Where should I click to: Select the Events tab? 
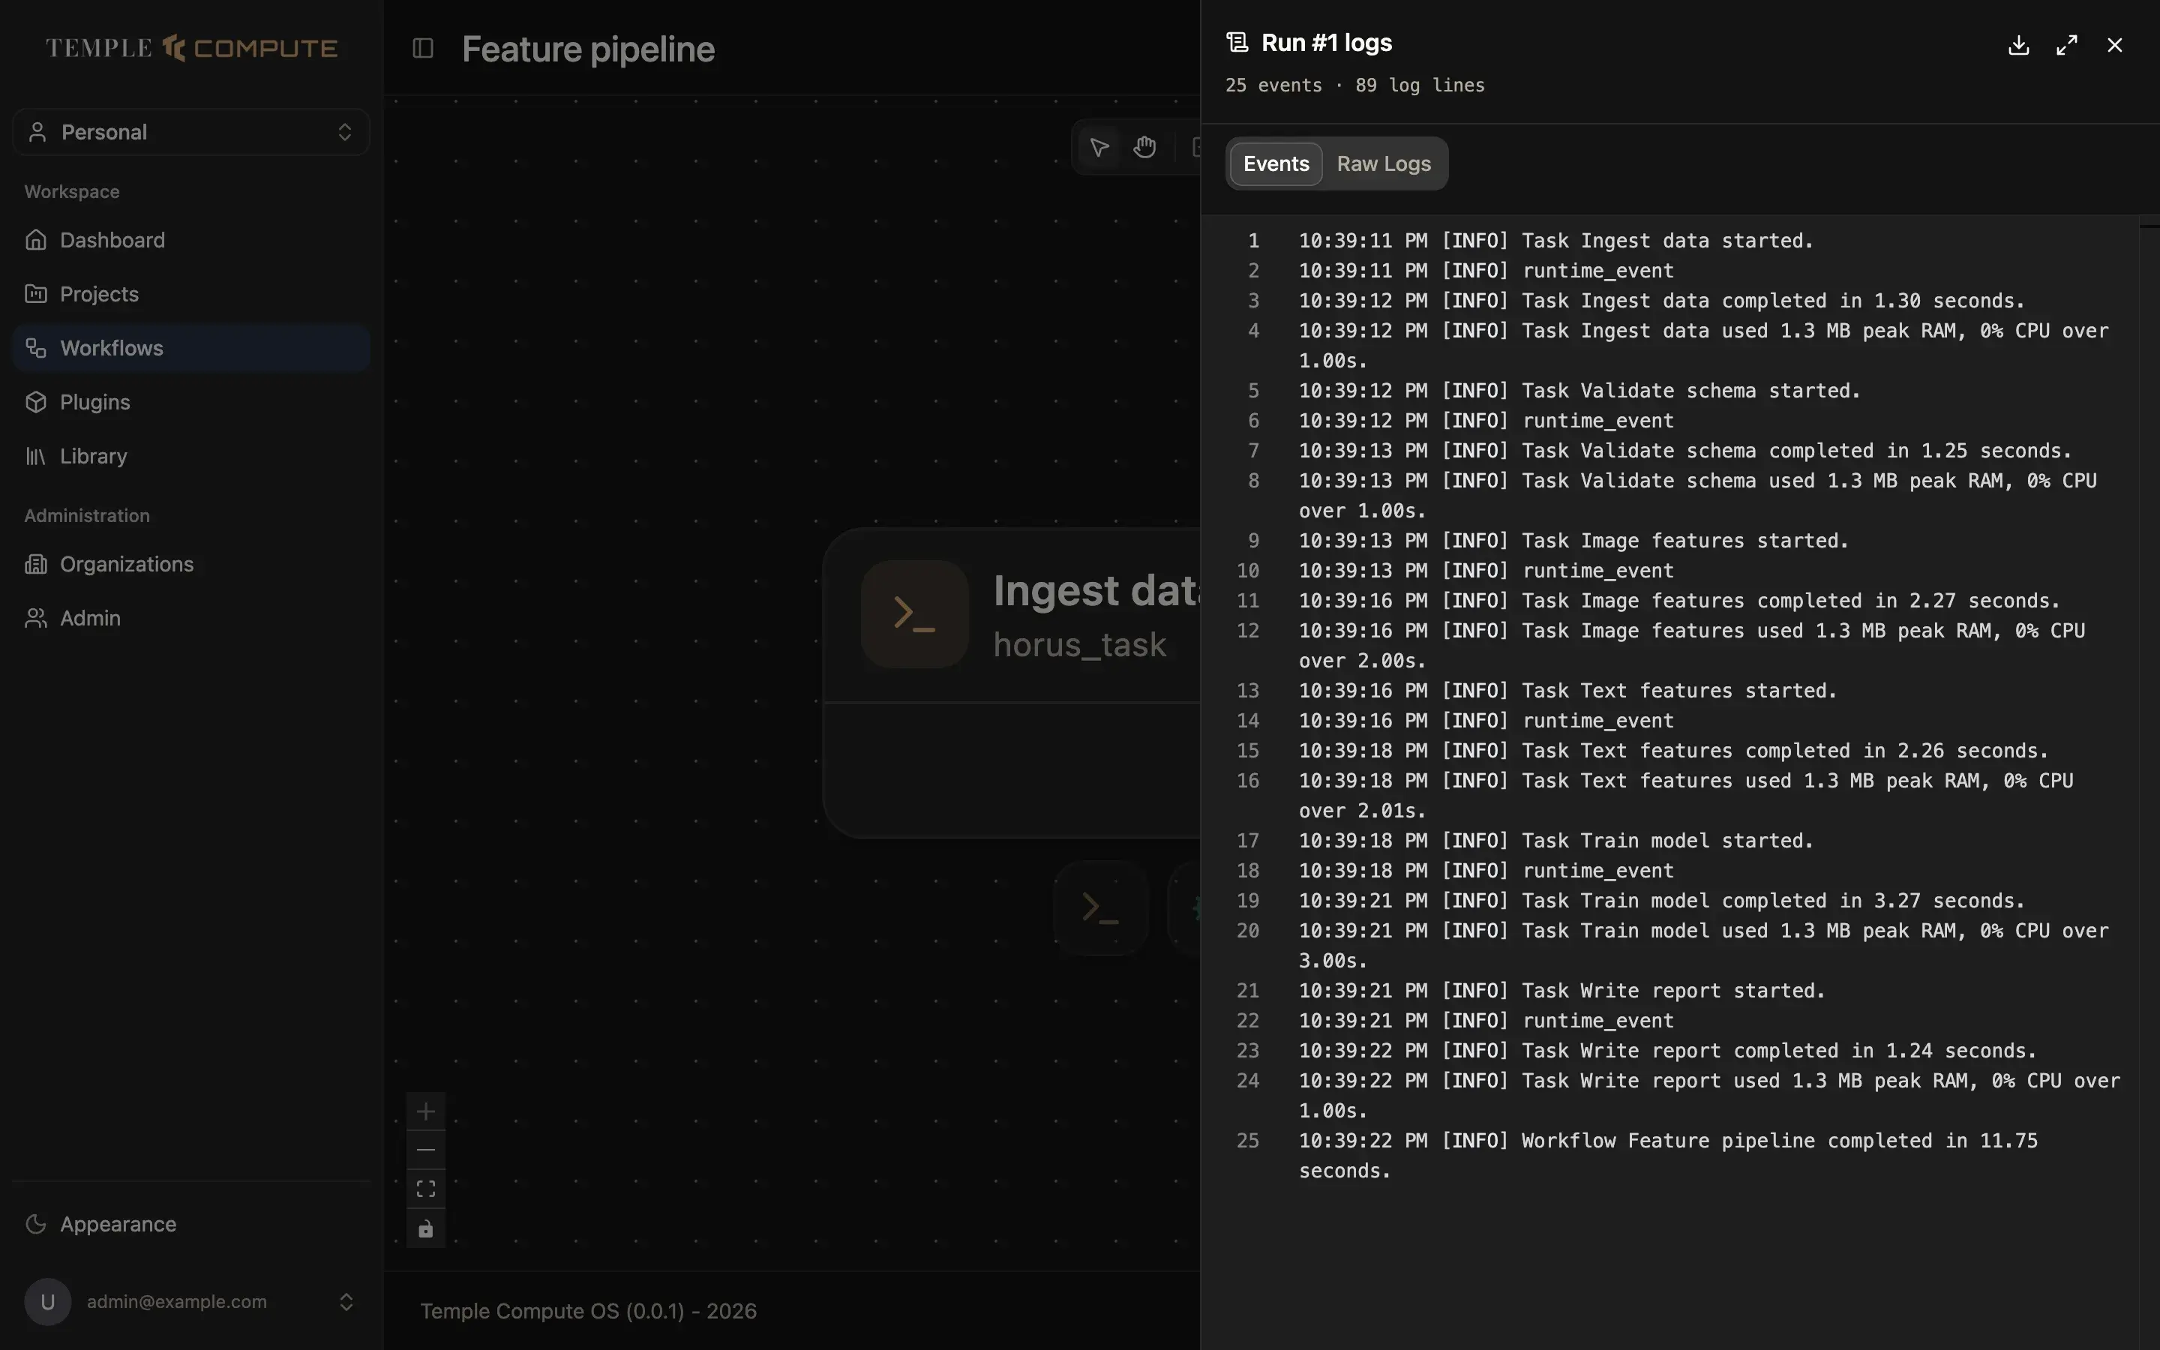(1276, 163)
